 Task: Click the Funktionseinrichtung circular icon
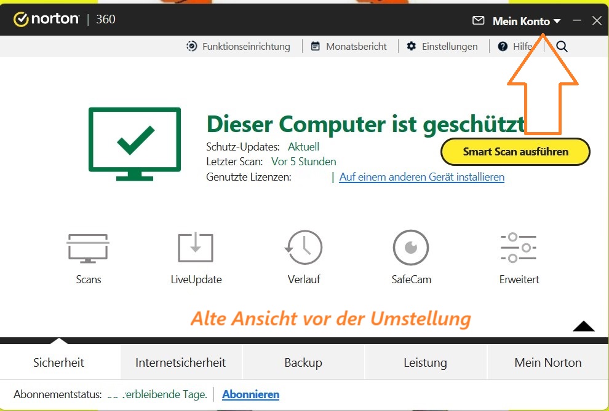point(191,46)
